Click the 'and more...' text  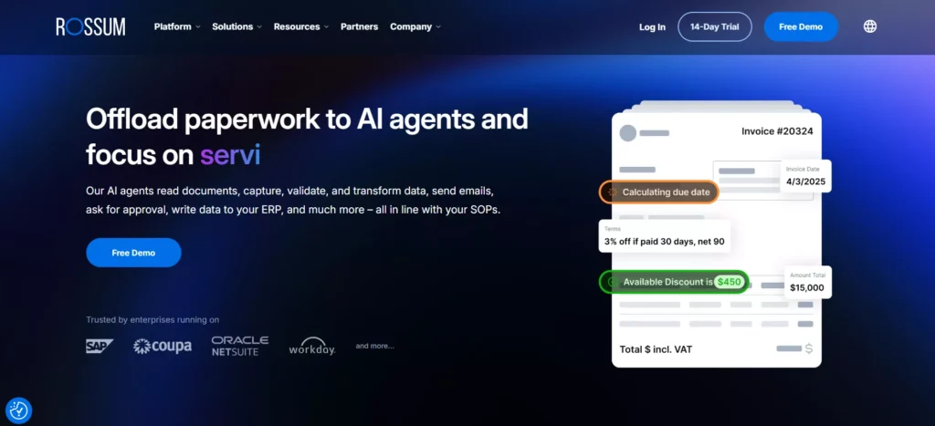[374, 346]
